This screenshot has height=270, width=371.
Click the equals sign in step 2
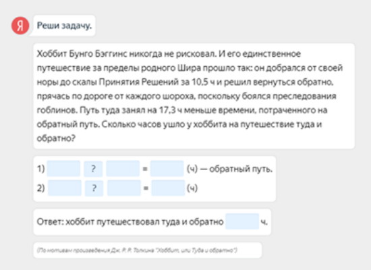click(146, 188)
